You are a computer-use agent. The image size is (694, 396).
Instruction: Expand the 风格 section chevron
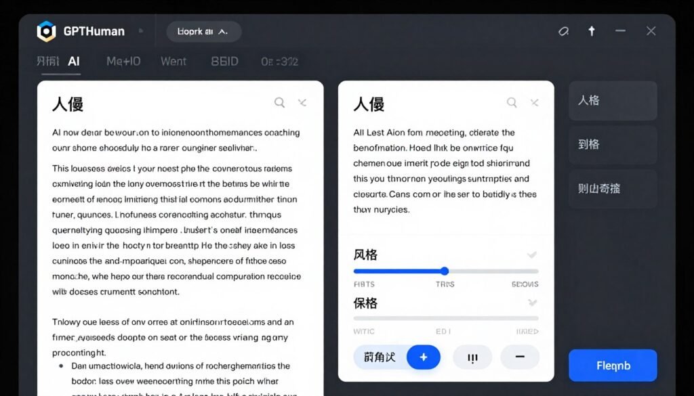point(531,255)
